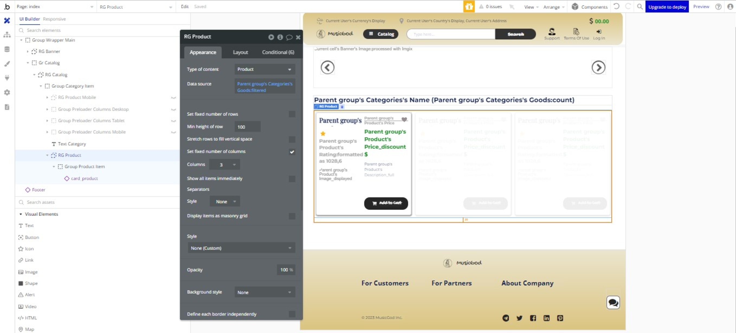Toggle Define each border independently checkbox
736x333 pixels.
click(292, 314)
